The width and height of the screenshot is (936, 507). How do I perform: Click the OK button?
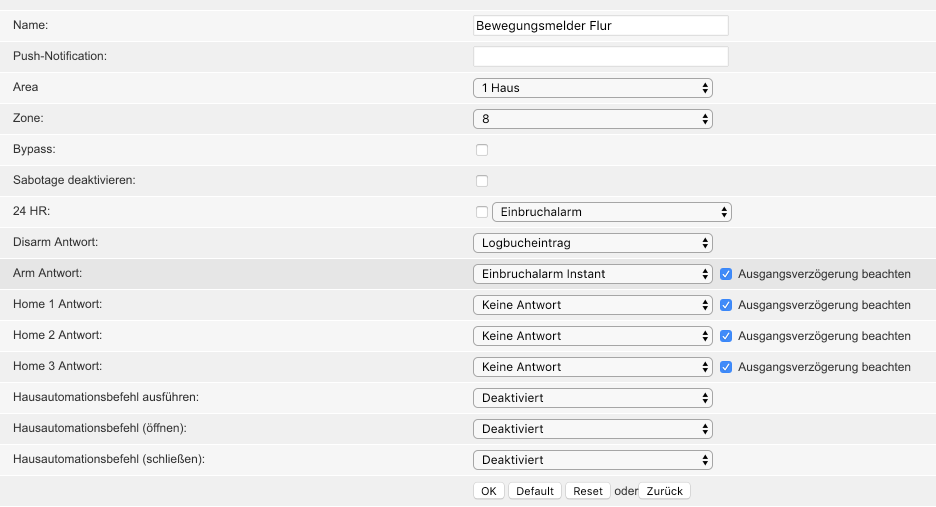point(488,491)
